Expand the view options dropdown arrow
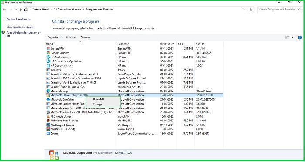 click(x=292, y=37)
